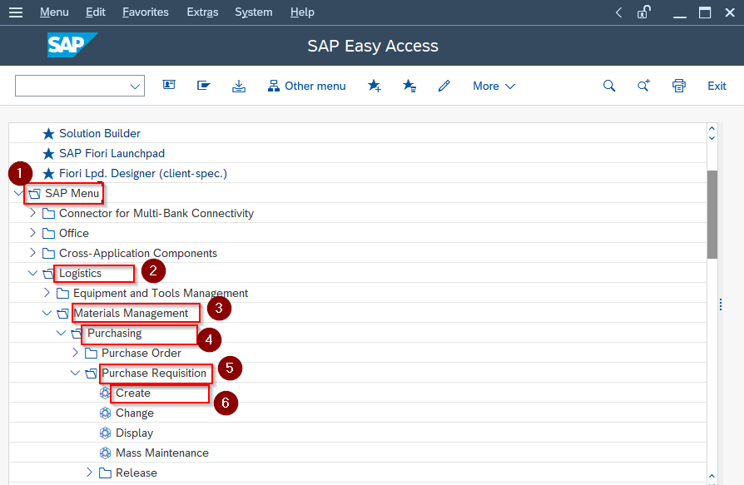Expand the Office node
This screenshot has height=485, width=744.
coord(32,233)
